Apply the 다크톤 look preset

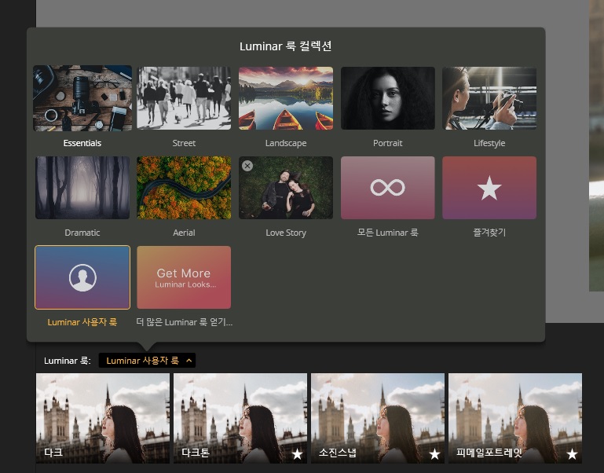[240, 418]
